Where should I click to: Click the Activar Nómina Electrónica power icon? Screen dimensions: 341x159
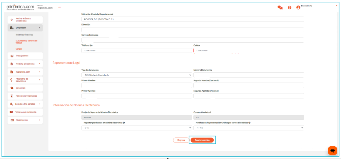(11, 20)
